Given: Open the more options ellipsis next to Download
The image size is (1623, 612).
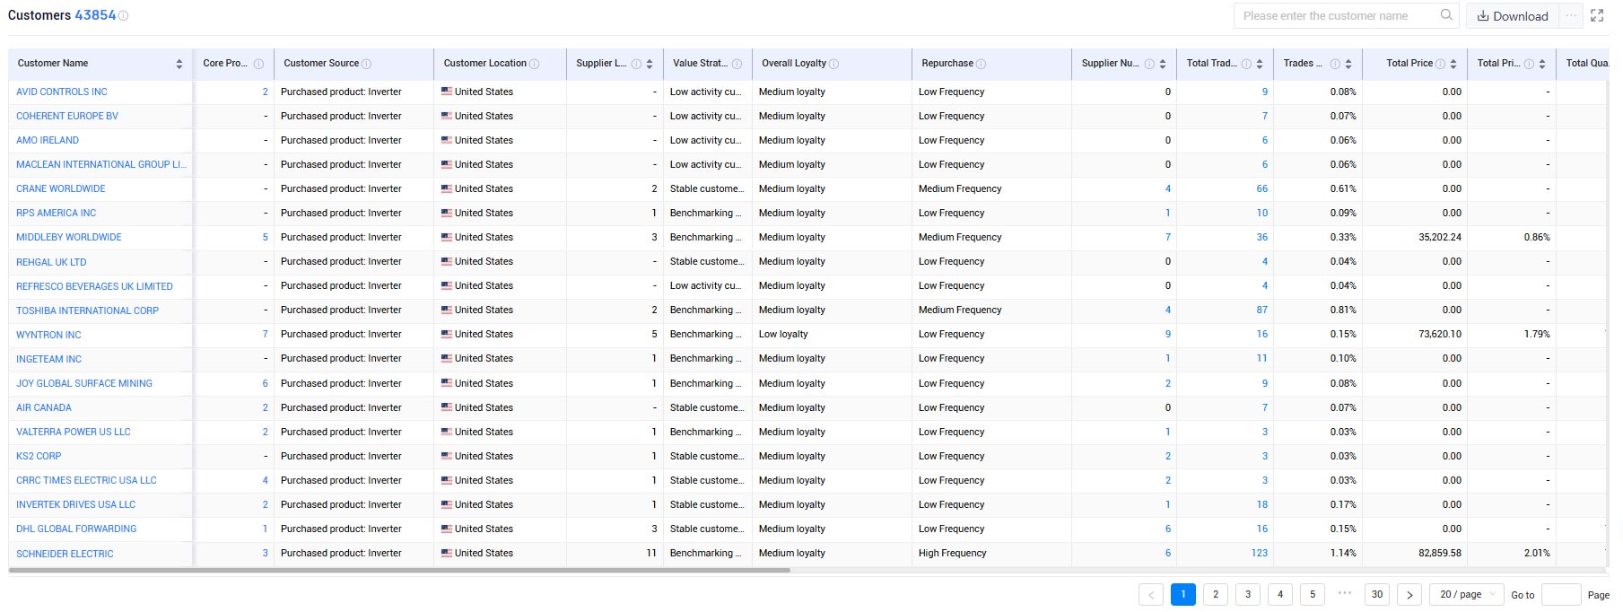Looking at the screenshot, I should [1570, 15].
